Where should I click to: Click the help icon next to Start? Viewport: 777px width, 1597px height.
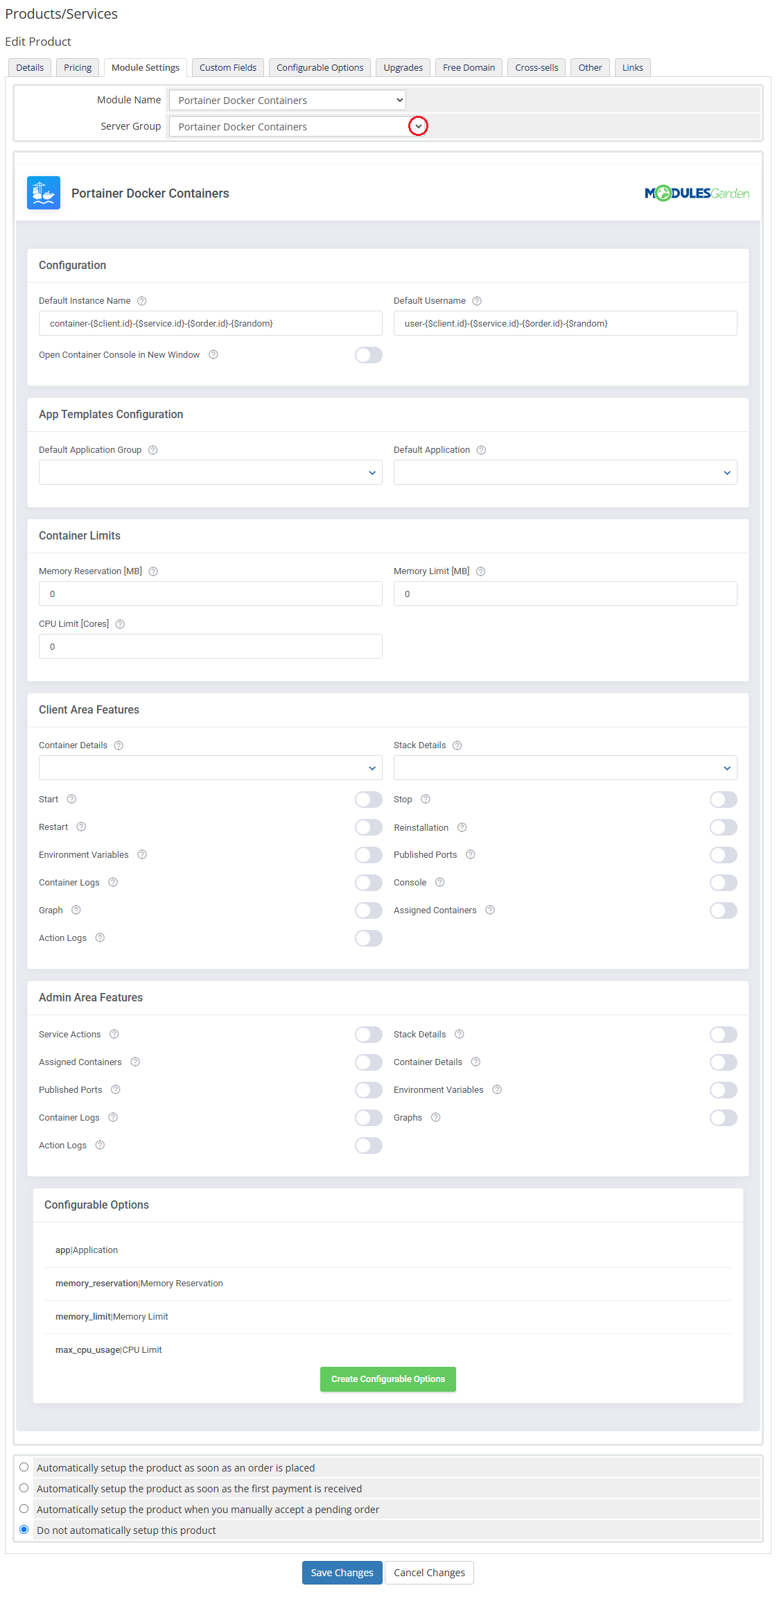point(71,799)
